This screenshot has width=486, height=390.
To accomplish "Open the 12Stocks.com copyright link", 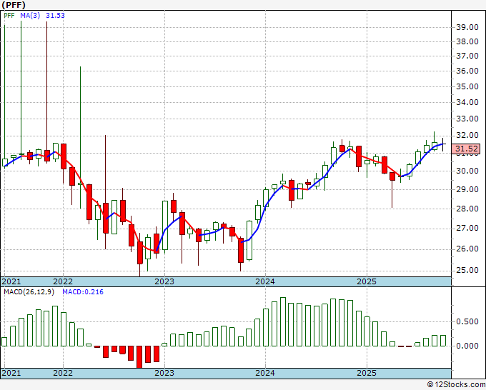I will click(456, 384).
